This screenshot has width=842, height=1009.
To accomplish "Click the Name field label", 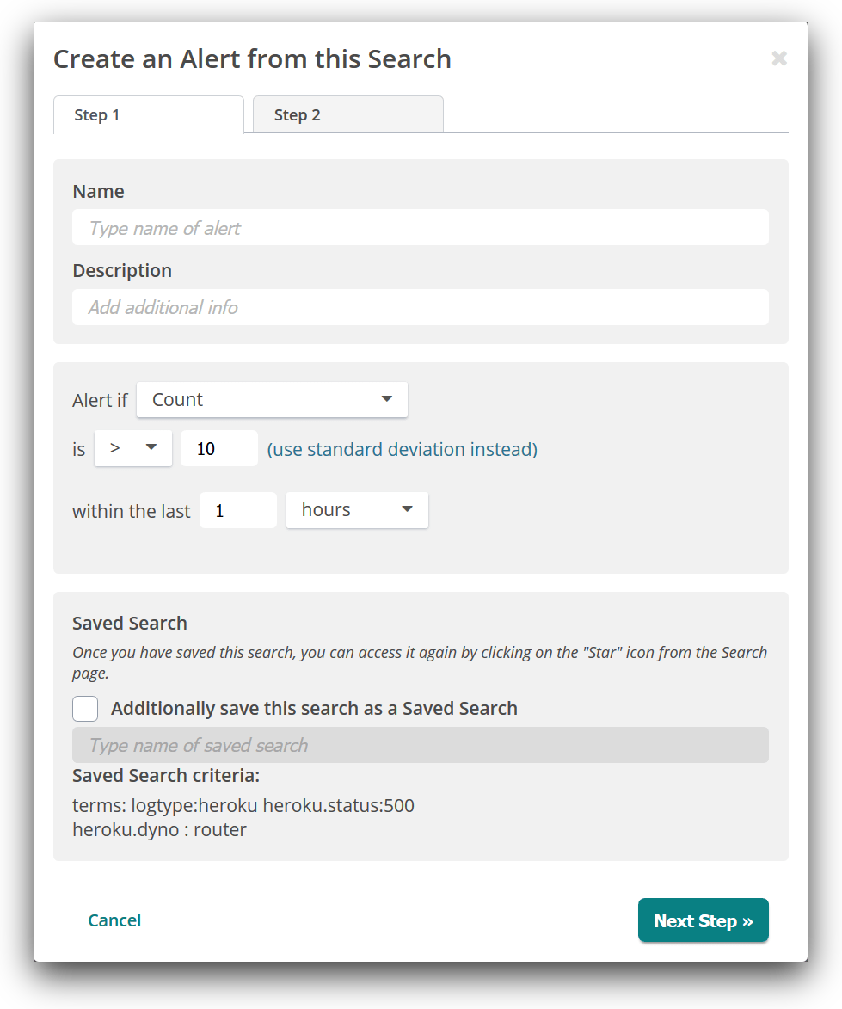I will point(98,191).
